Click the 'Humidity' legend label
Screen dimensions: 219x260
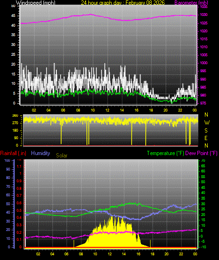click(40, 153)
